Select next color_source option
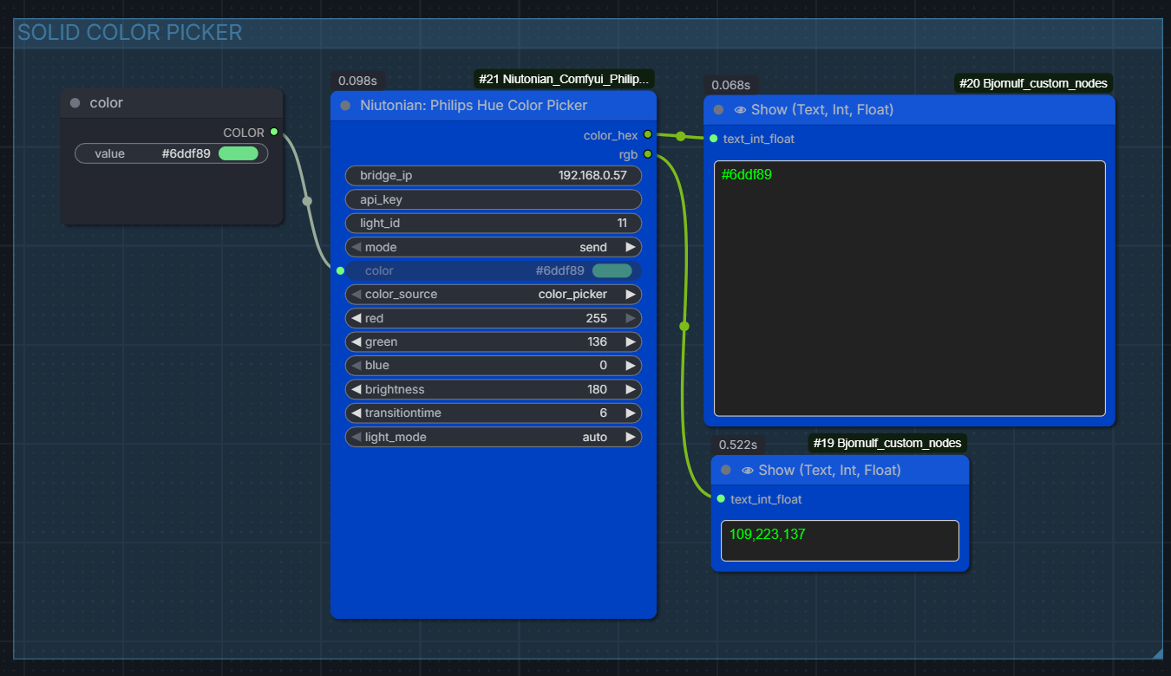Viewport: 1171px width, 676px height. click(631, 294)
